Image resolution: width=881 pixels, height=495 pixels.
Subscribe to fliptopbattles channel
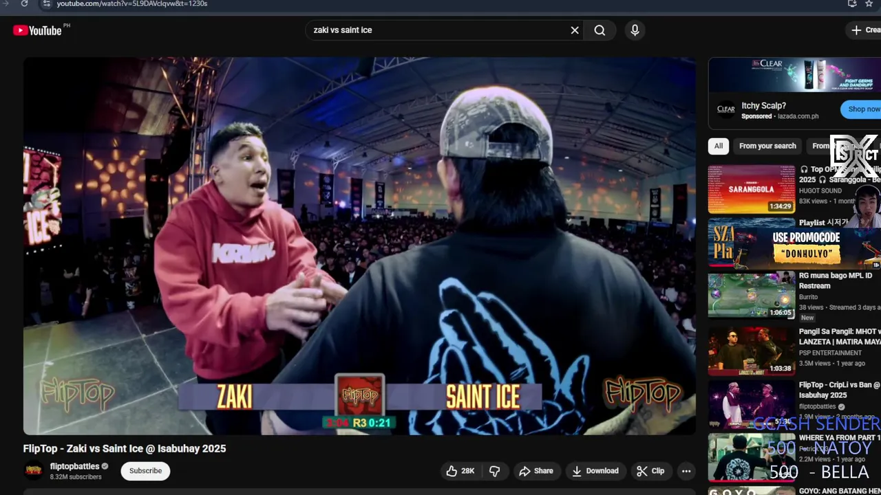tap(145, 471)
